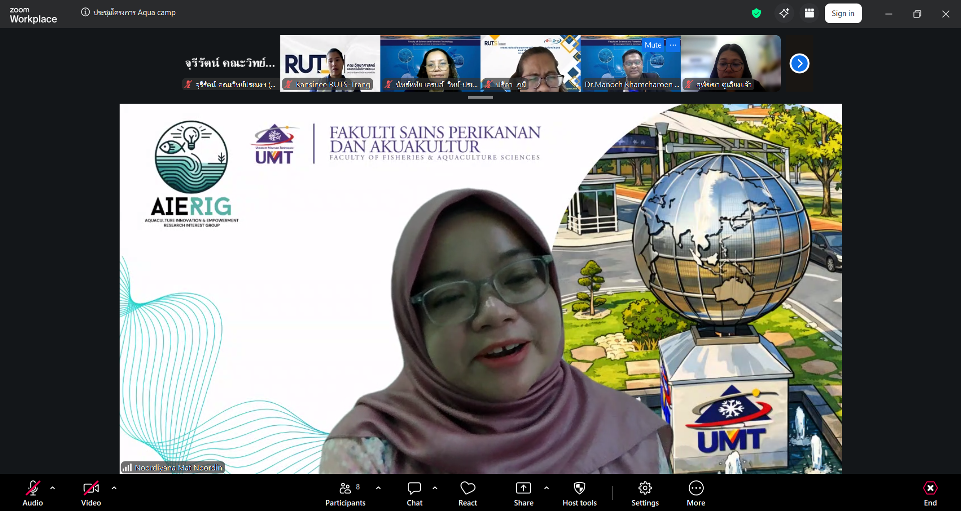Unmute the microphone with Audio button
This screenshot has height=511, width=961.
(33, 494)
